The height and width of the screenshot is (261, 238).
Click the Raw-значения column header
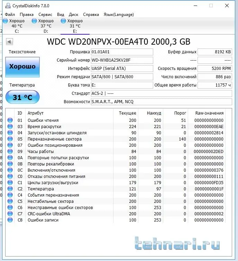pyautogui.click(x=209, y=113)
